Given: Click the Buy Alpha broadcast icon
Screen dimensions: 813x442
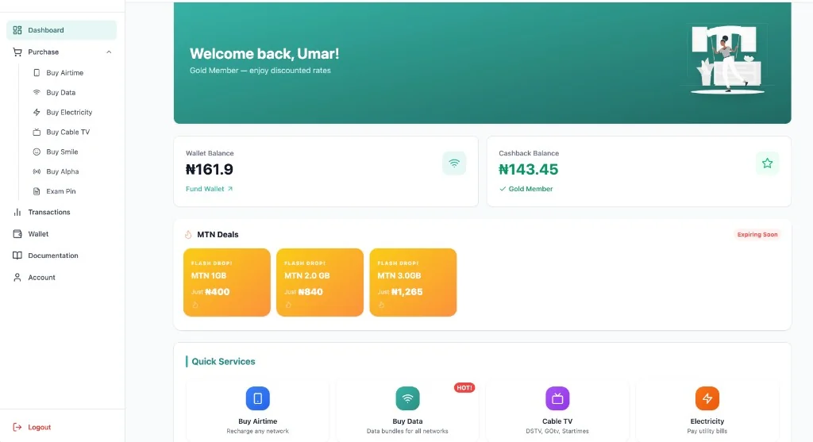Looking at the screenshot, I should tap(37, 171).
